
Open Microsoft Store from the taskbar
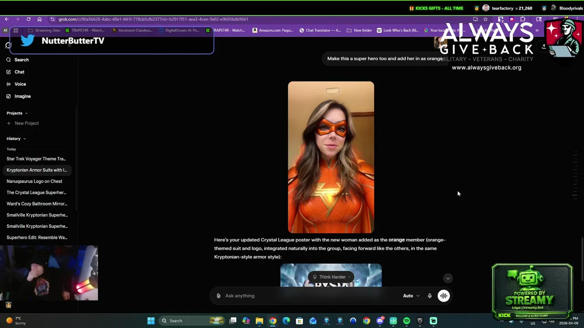pyautogui.click(x=299, y=321)
